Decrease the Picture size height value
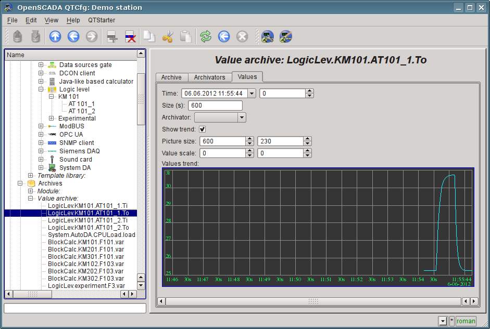 pyautogui.click(x=308, y=143)
